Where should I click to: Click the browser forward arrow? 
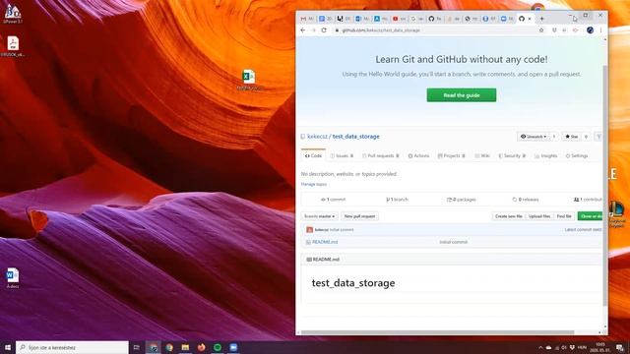pyautogui.click(x=313, y=30)
